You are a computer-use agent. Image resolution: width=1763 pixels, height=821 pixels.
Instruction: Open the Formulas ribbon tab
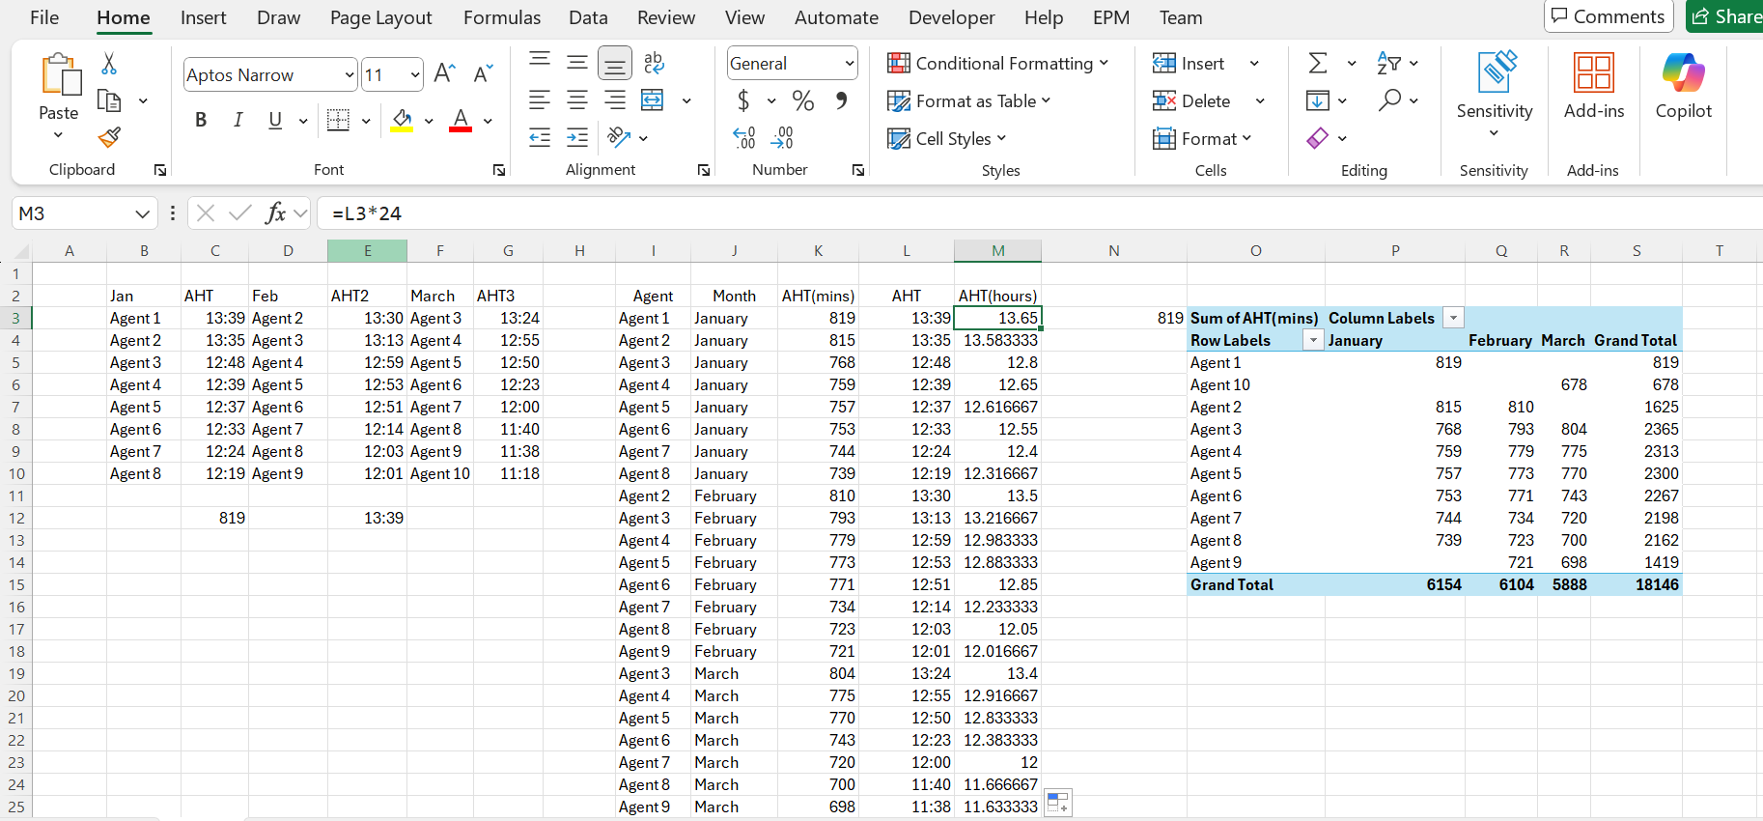502,17
